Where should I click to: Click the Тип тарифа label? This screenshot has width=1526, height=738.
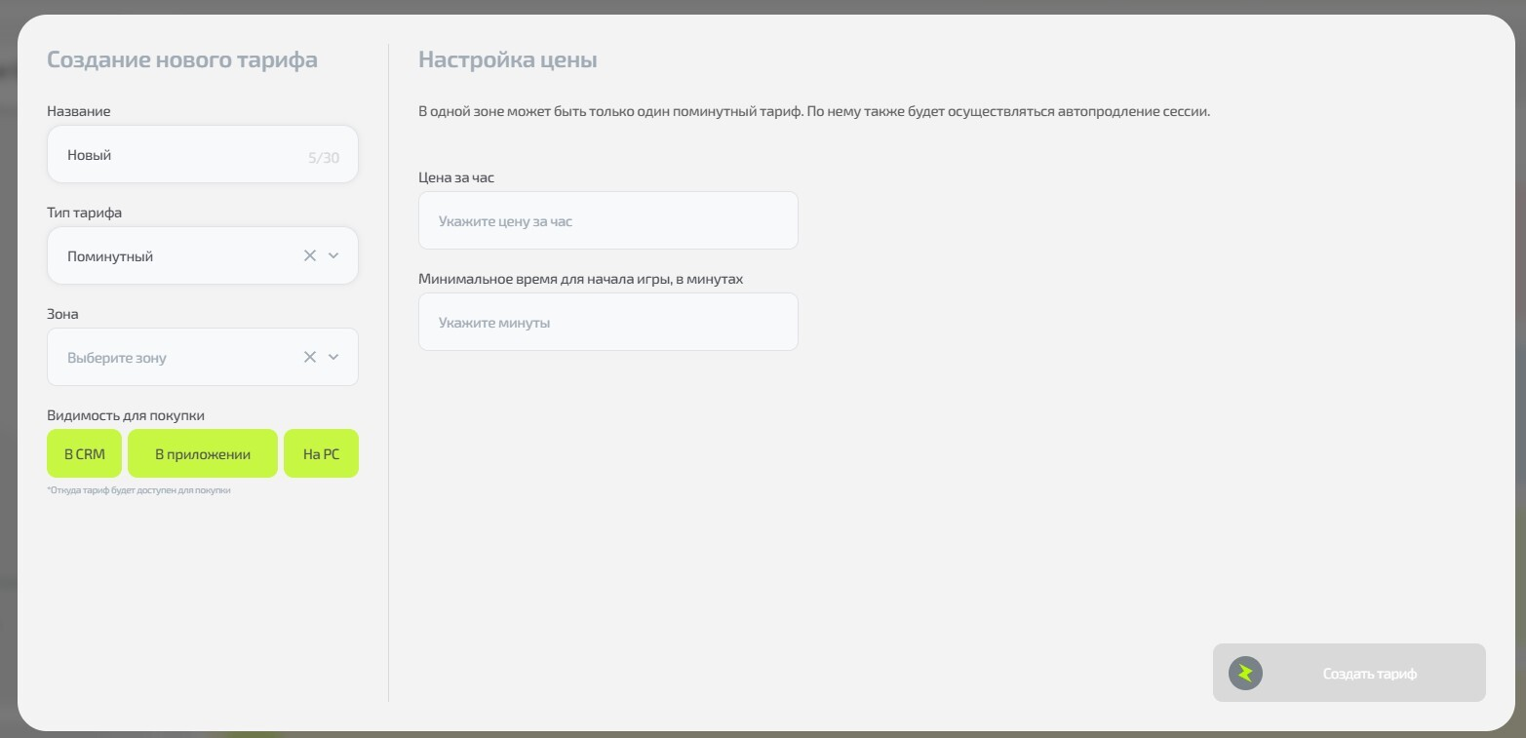coord(85,213)
